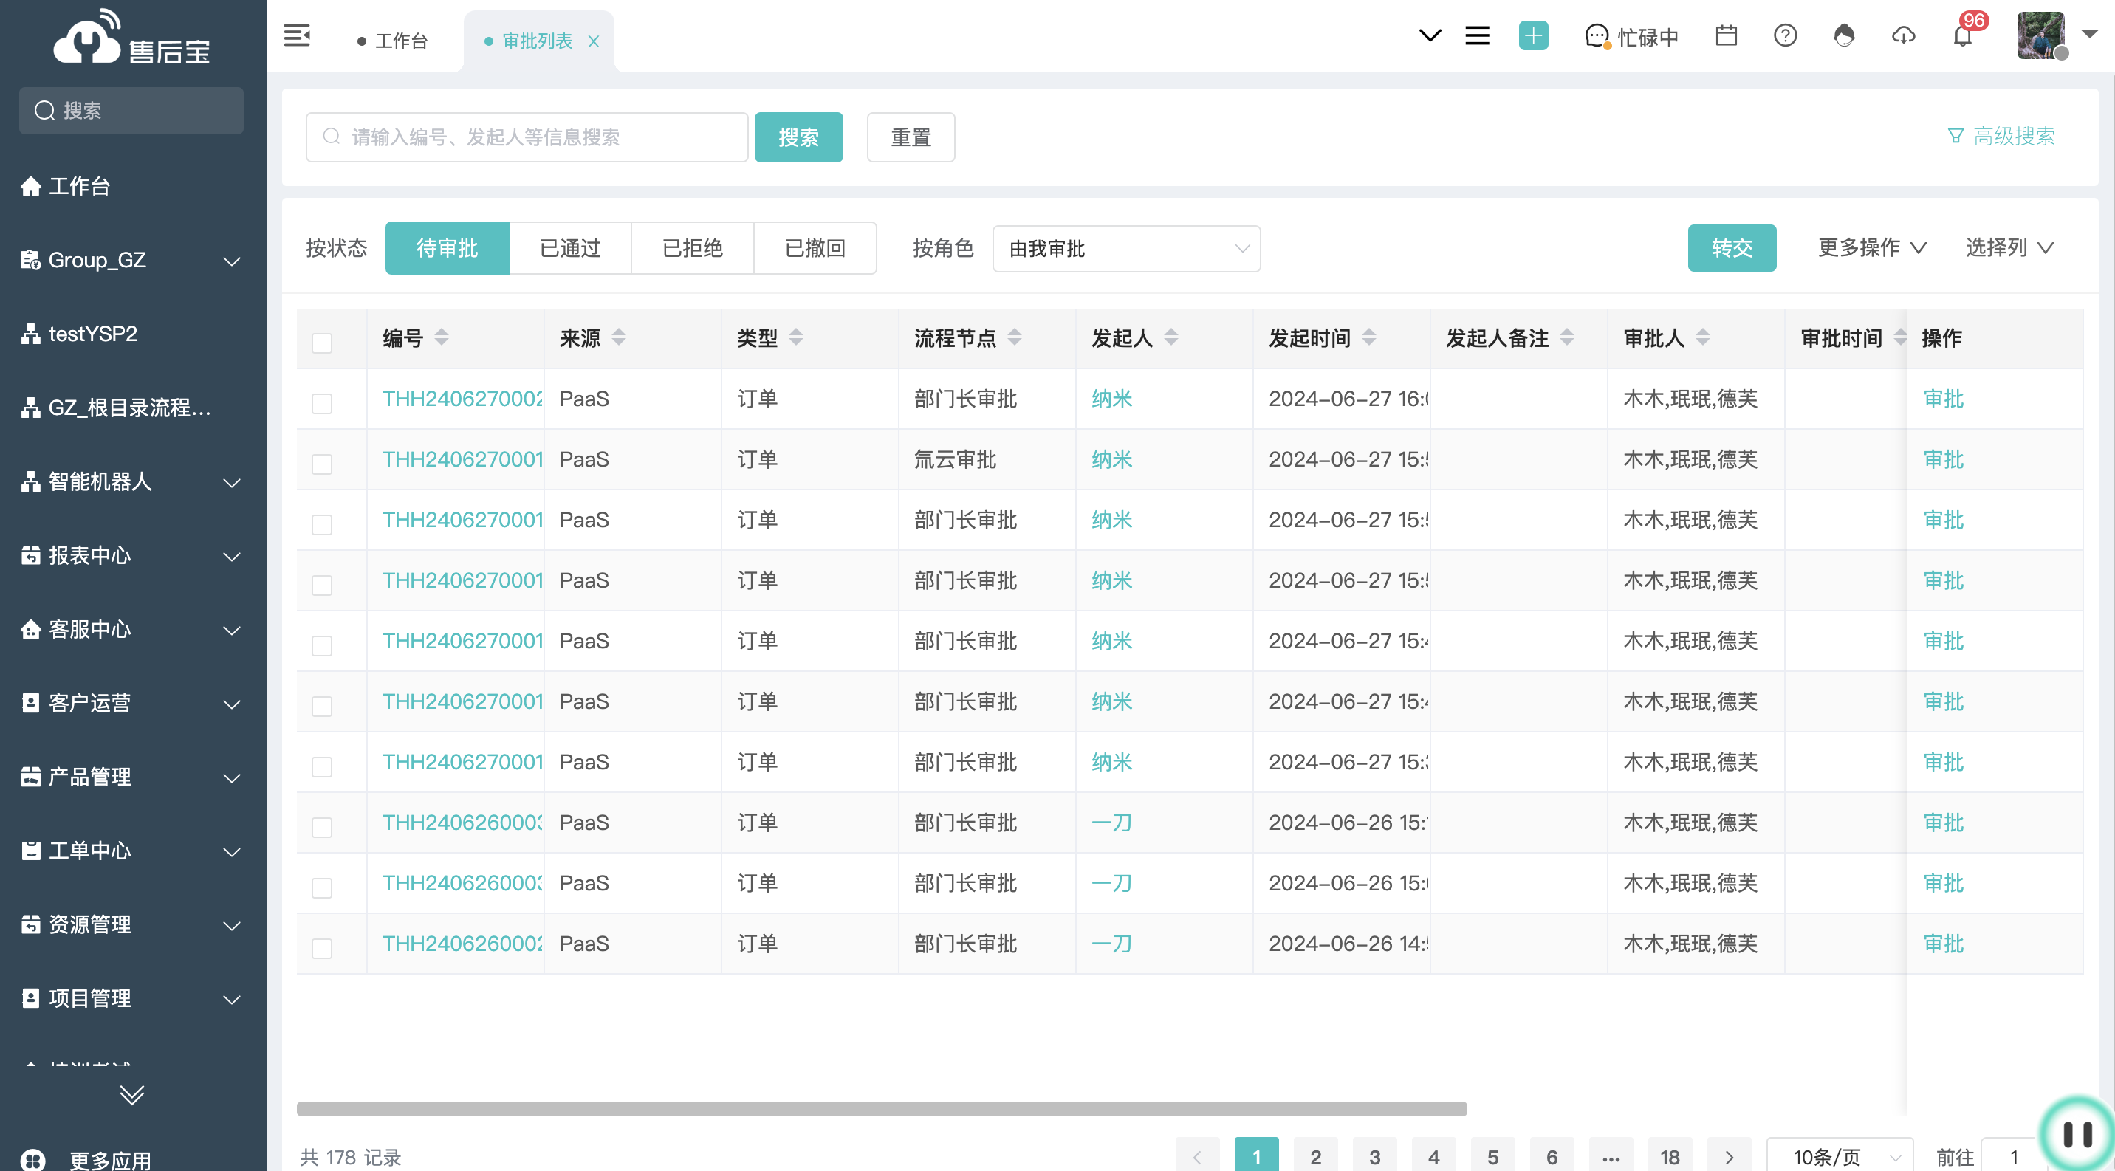Click the green plus quick-create icon
Image resolution: width=2115 pixels, height=1171 pixels.
1533,36
